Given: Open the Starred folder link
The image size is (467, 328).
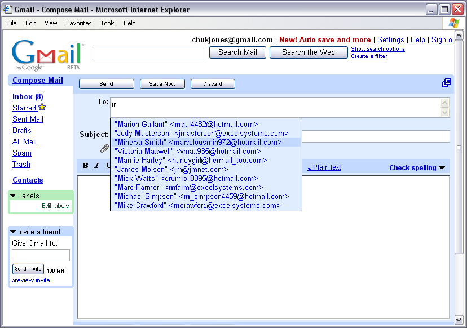Looking at the screenshot, I should [x=24, y=108].
